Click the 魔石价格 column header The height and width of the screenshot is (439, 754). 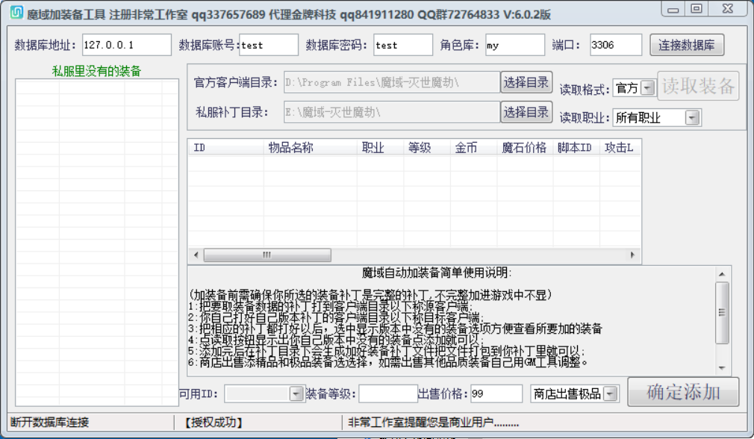[x=525, y=148]
